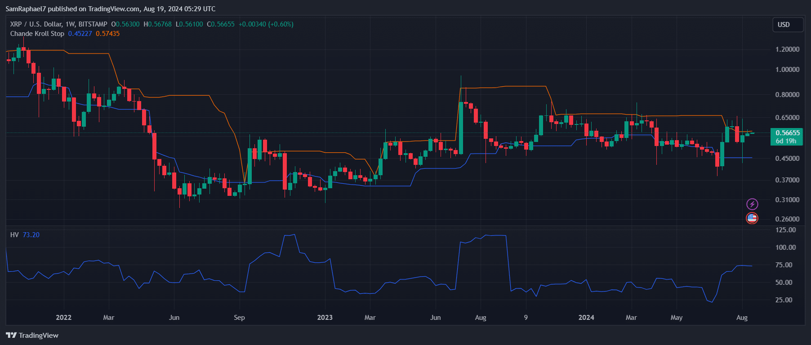Screen dimensions: 811x345
Task: Click the 0.65000 price axis label
Action: [788, 118]
